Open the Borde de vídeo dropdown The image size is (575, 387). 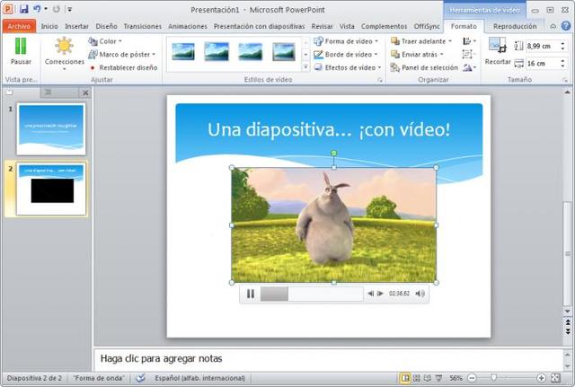[346, 55]
